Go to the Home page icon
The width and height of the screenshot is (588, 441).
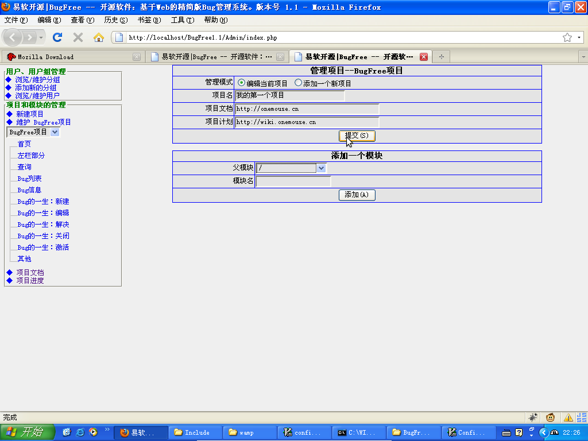point(99,37)
